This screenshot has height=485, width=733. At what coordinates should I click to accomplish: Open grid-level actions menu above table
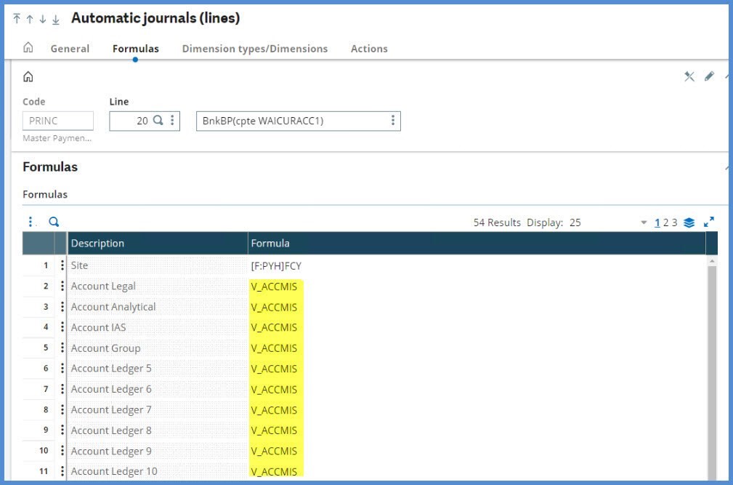(31, 222)
